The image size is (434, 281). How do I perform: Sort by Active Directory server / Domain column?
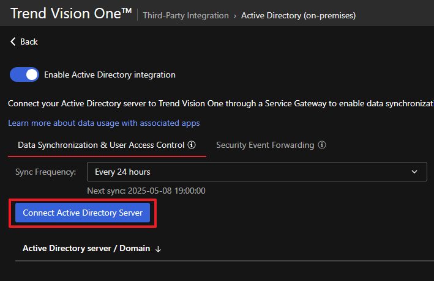[86, 249]
